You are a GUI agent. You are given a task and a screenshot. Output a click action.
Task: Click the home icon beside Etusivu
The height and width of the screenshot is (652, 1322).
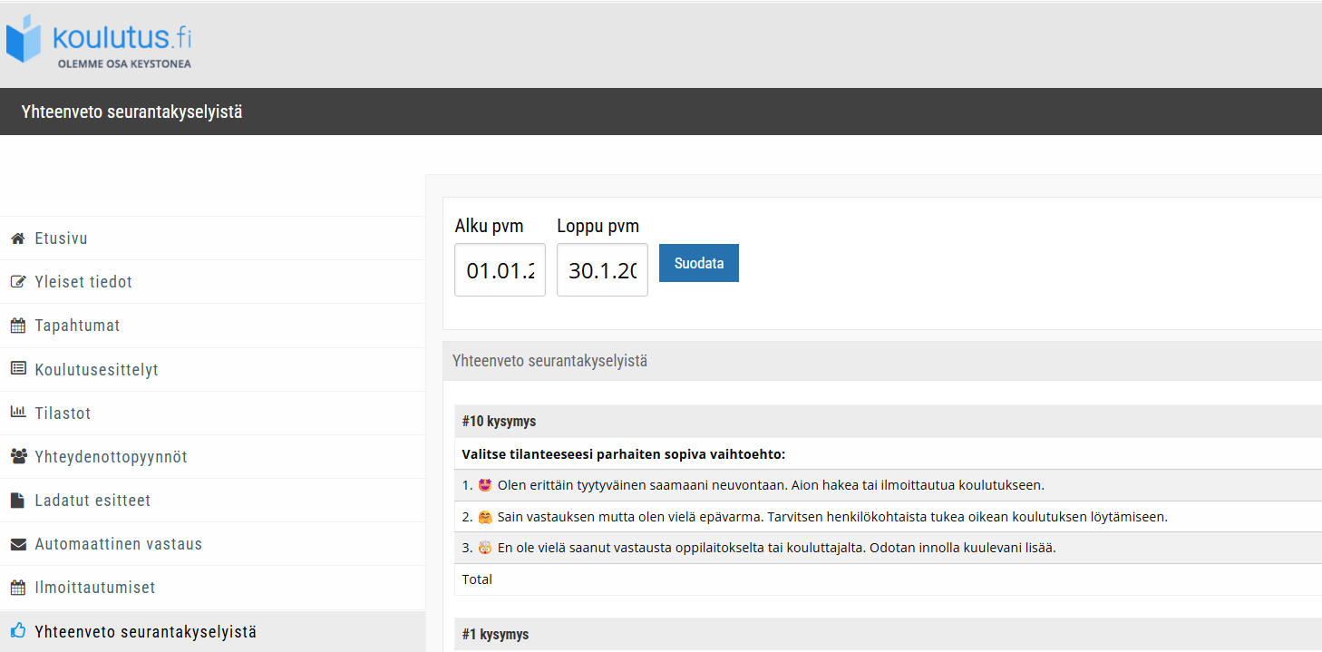tap(17, 238)
